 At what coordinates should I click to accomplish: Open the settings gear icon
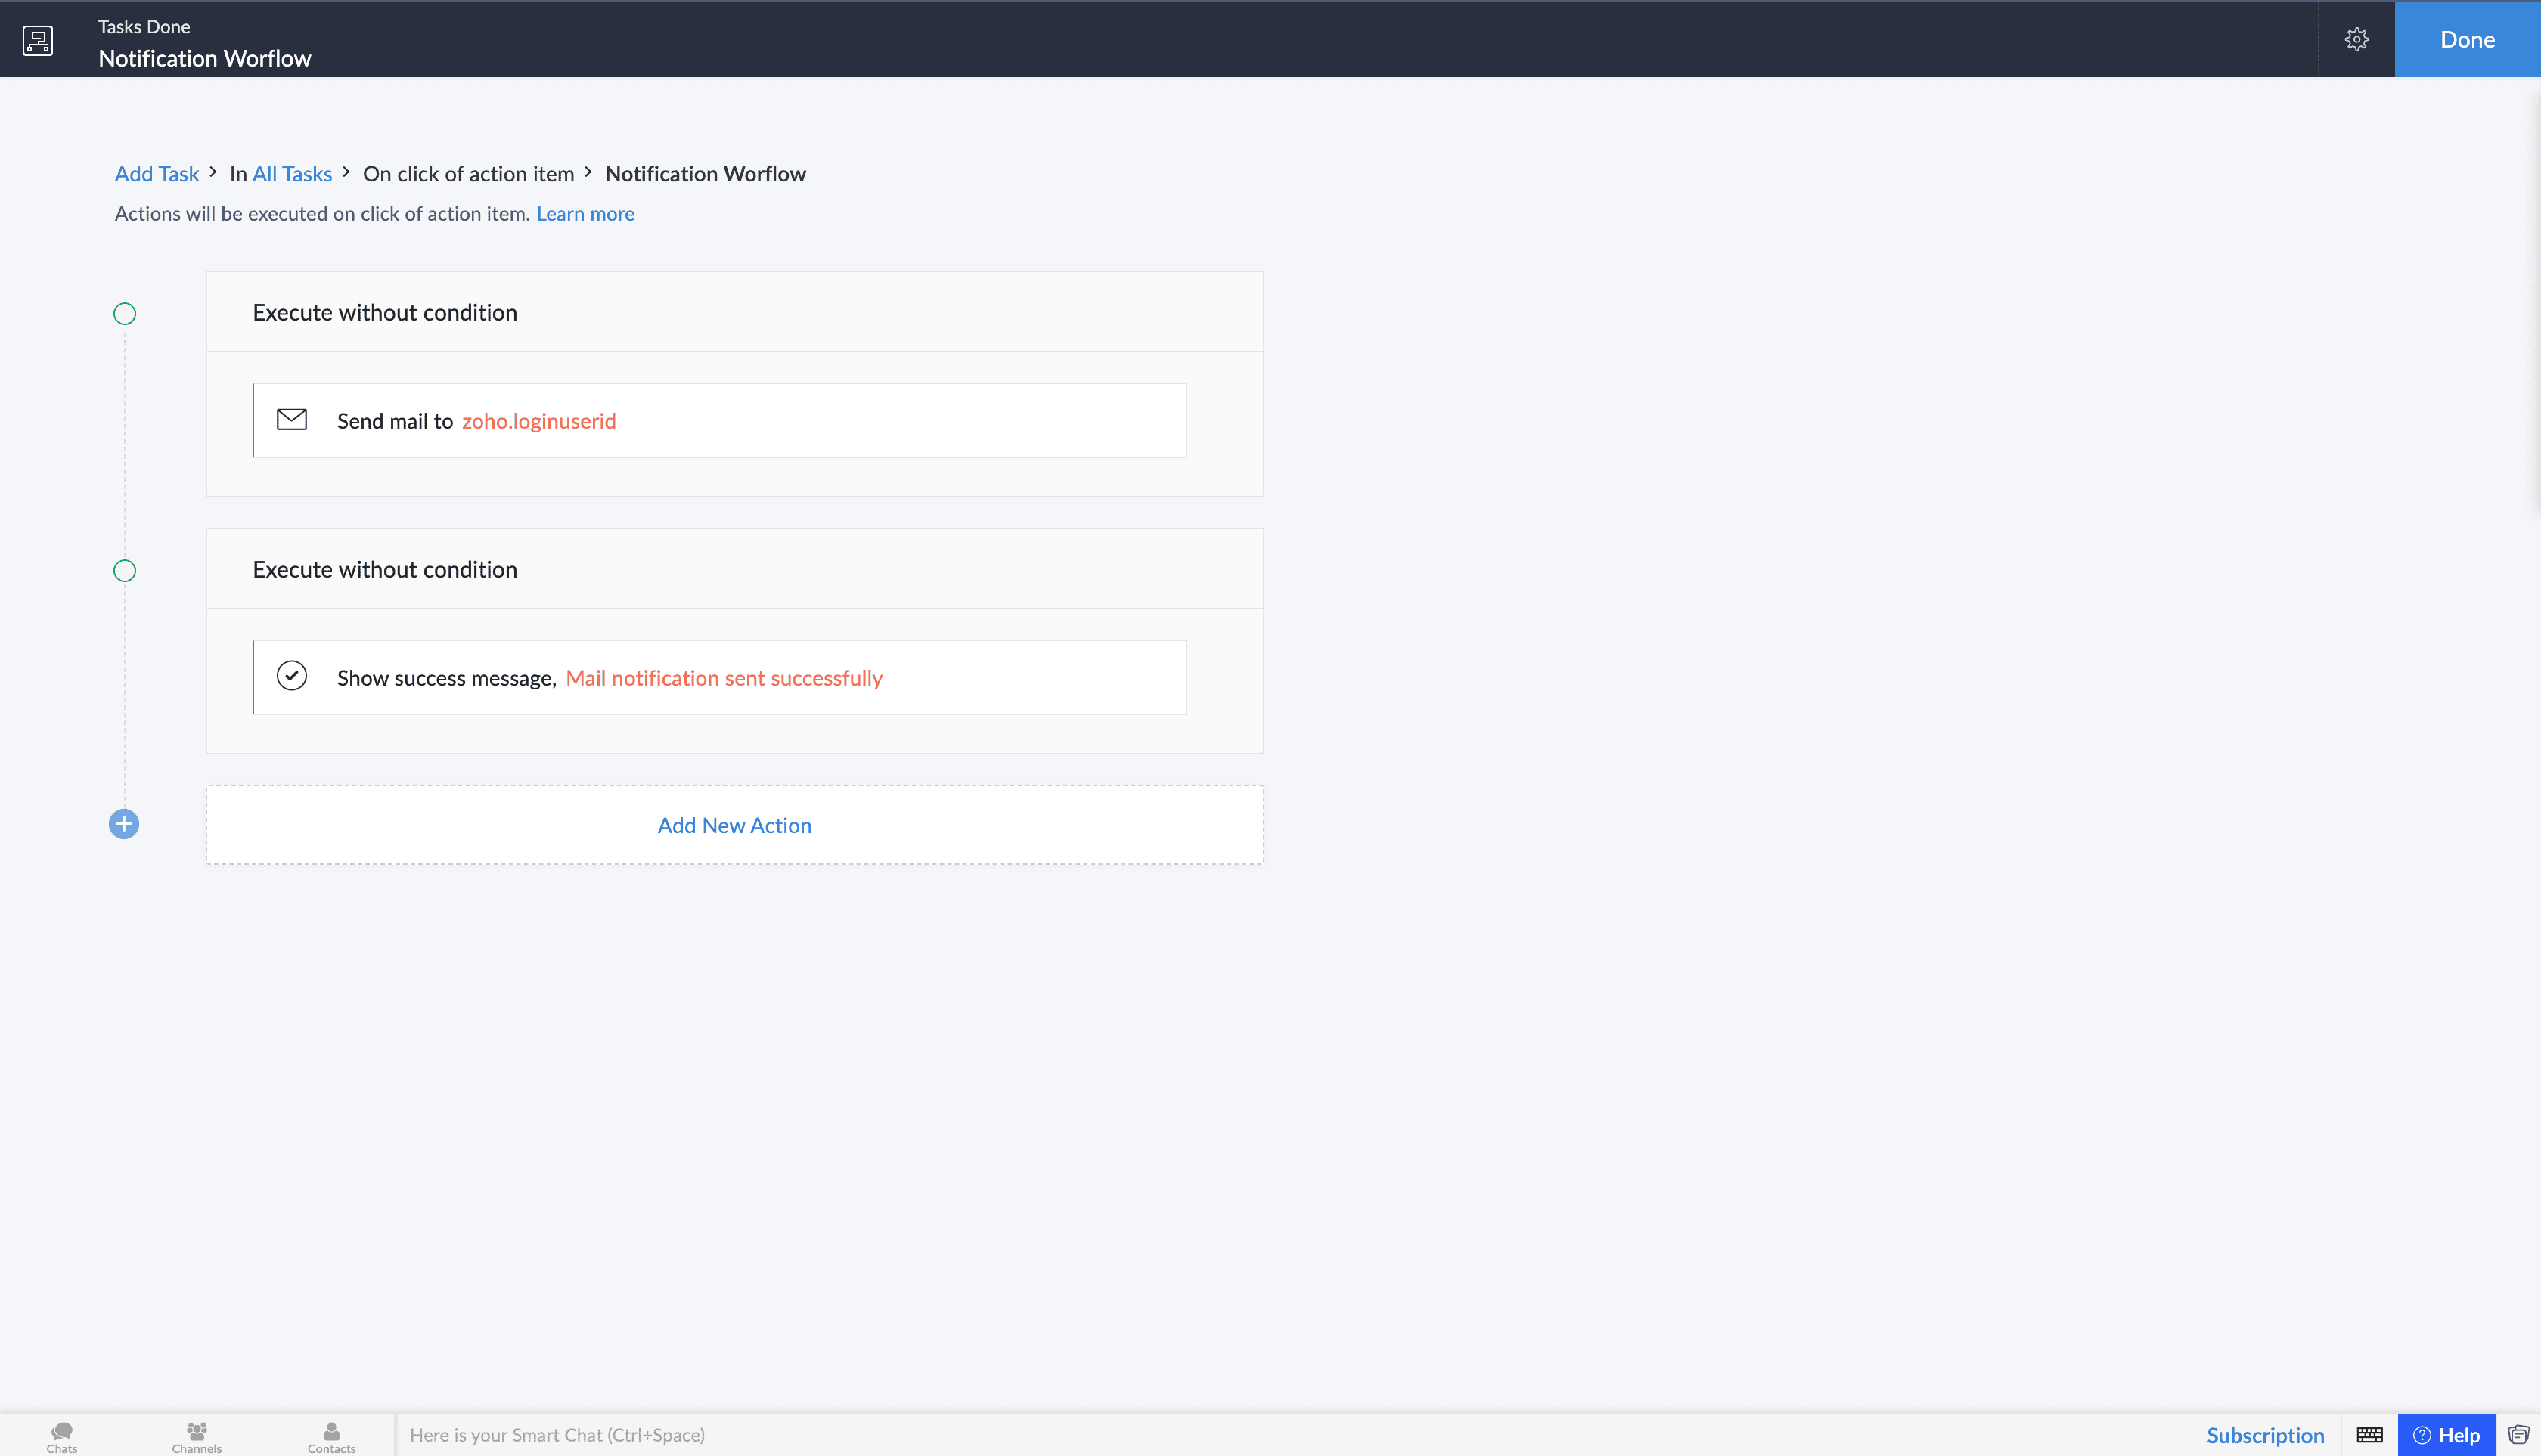[2356, 40]
